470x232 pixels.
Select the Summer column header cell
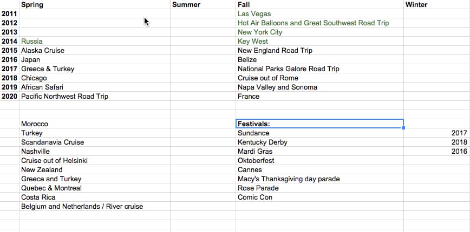point(203,4)
